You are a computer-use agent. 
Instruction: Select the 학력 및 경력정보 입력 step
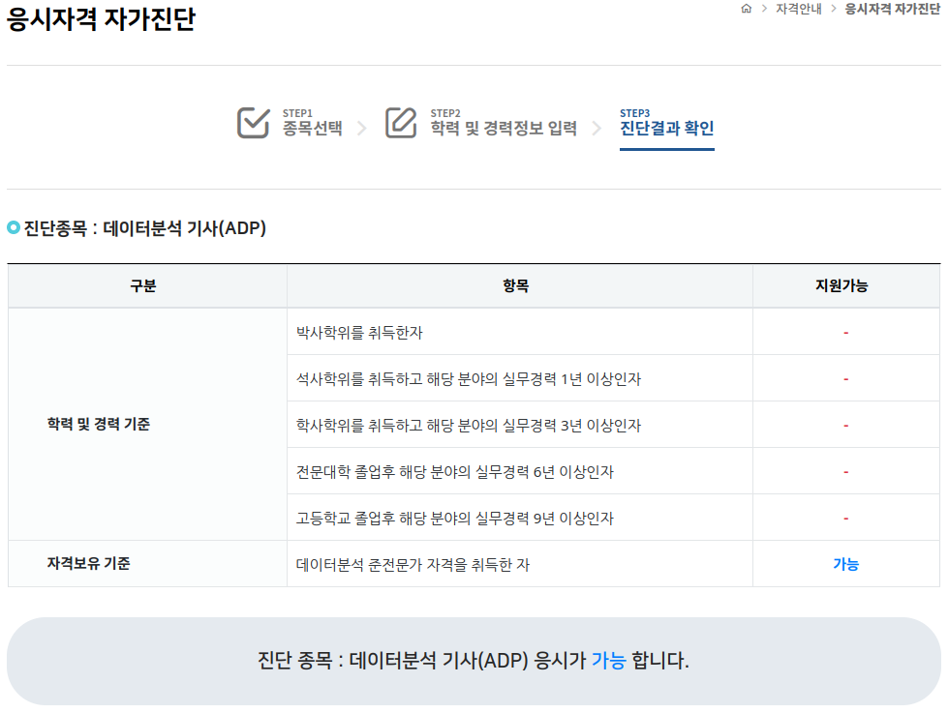pos(504,129)
